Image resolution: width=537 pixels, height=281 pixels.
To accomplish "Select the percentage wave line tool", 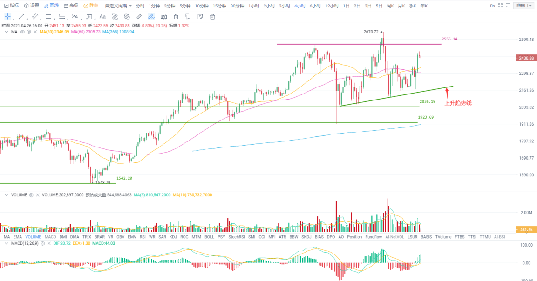I will pyautogui.click(x=75, y=16).
